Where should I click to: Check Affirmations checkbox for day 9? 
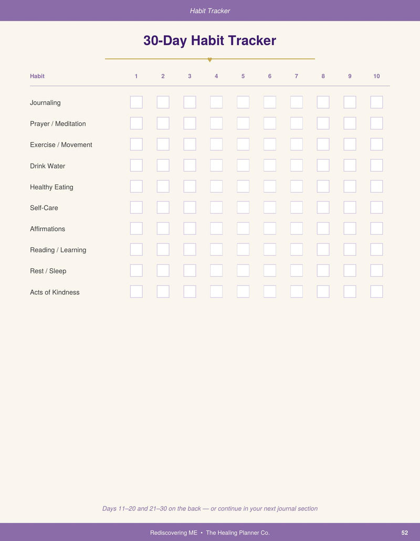[350, 229]
